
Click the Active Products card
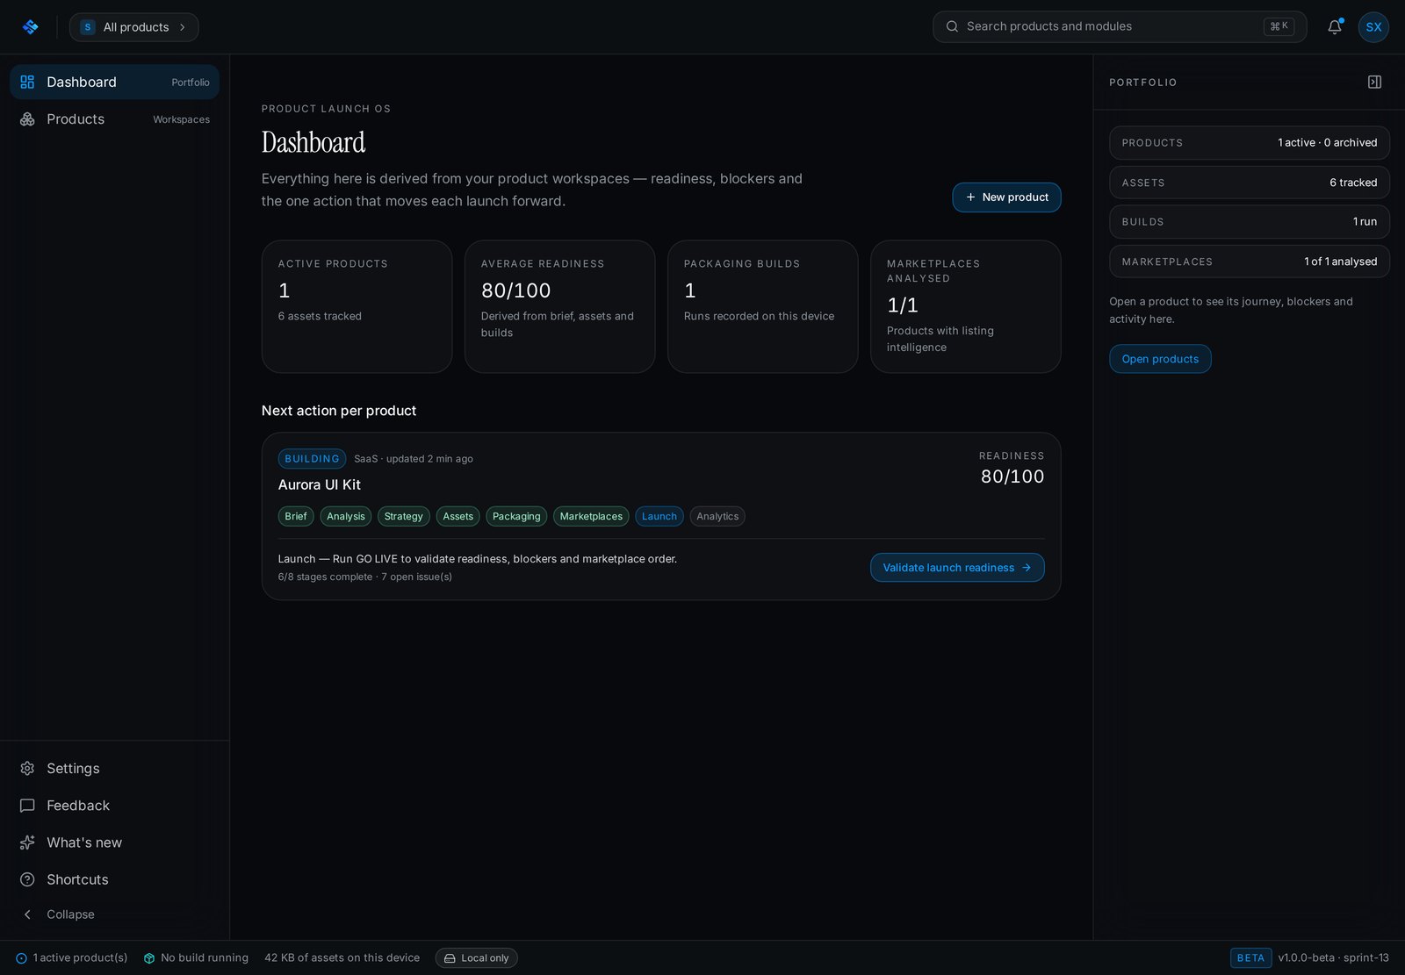[357, 306]
